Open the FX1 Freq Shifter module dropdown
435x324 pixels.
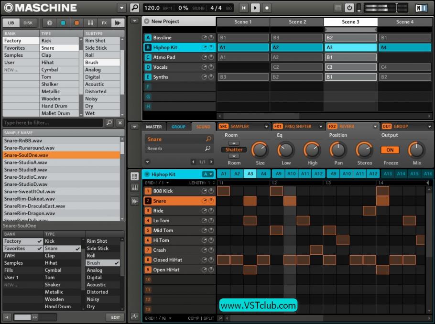coord(321,127)
